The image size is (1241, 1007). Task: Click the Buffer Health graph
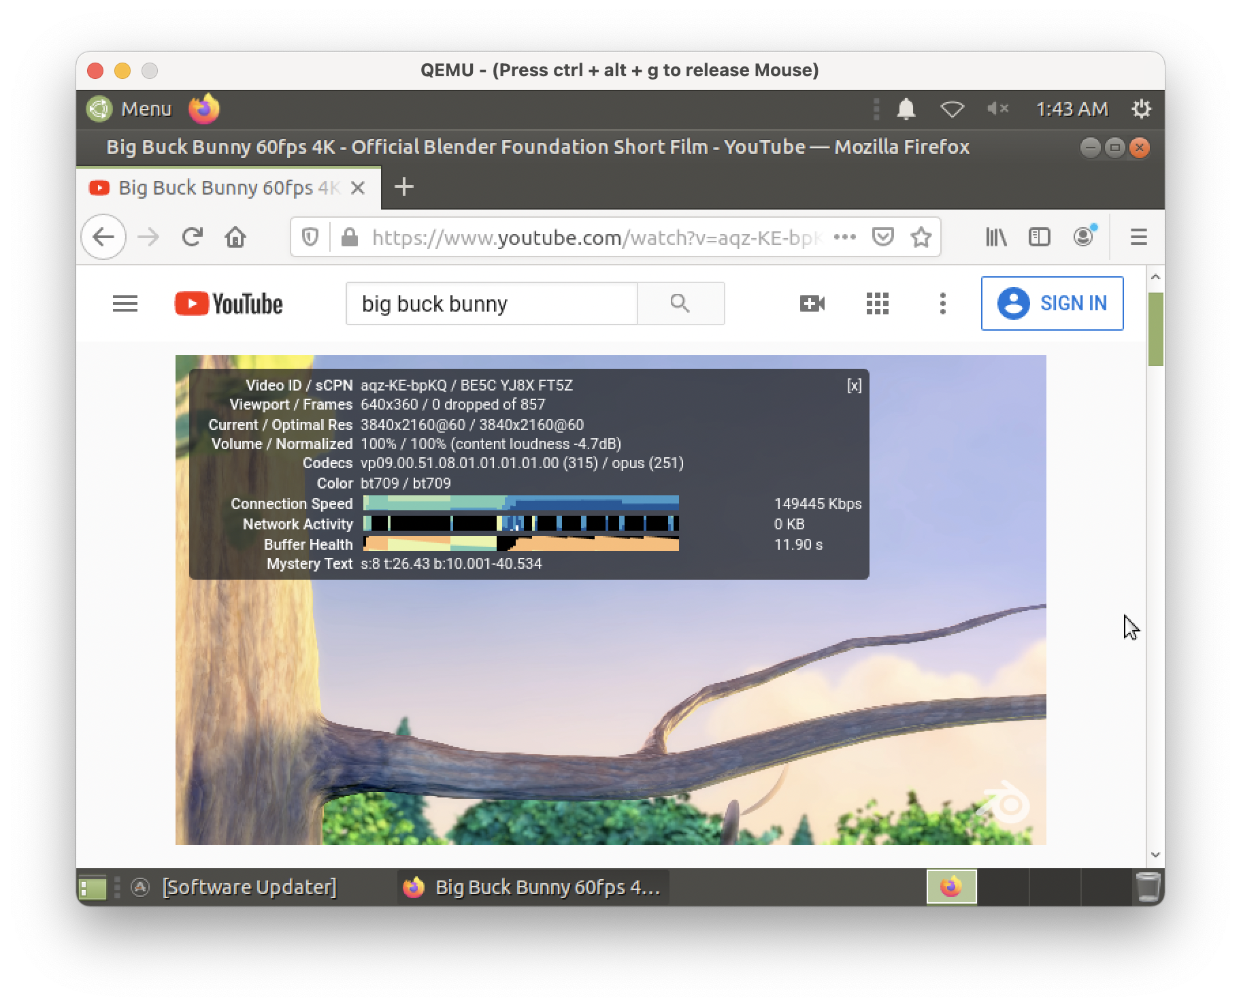coord(521,544)
